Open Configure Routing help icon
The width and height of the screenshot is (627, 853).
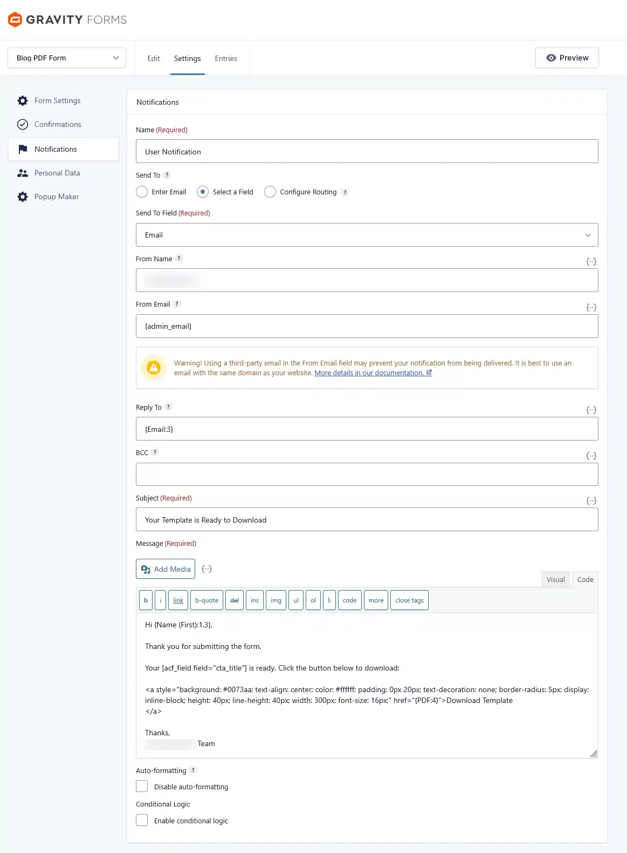pyautogui.click(x=345, y=192)
